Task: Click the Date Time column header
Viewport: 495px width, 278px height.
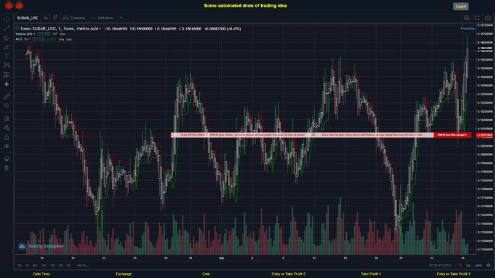Action: pos(41,274)
